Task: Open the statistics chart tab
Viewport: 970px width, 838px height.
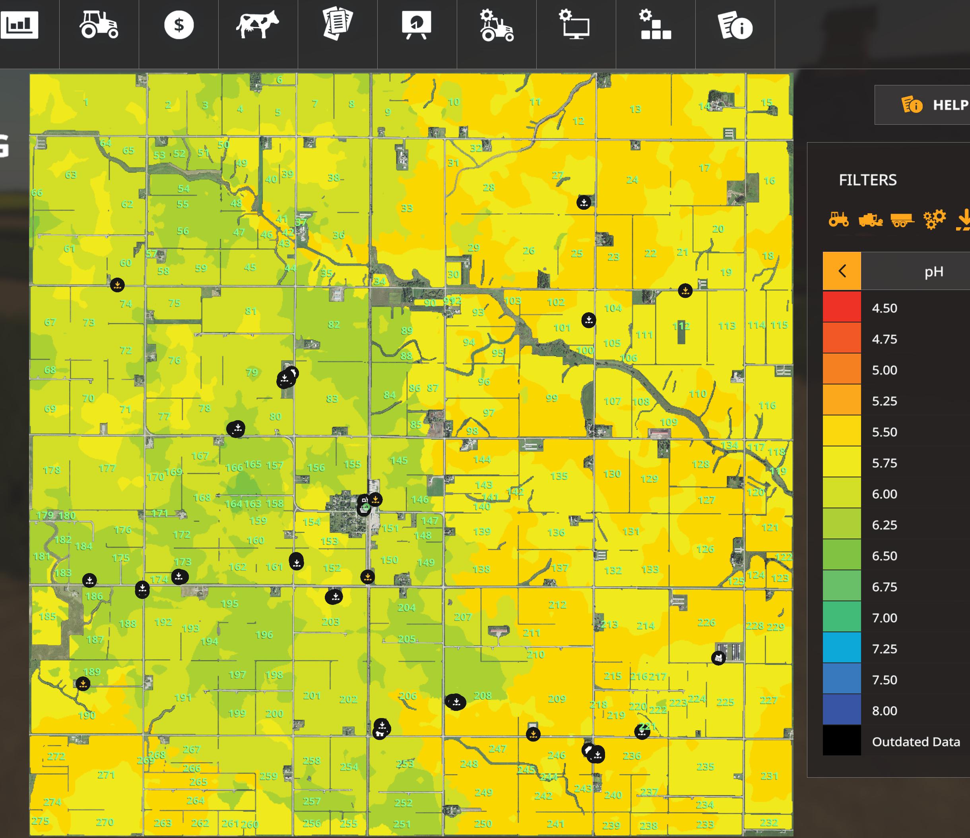Action: tap(19, 25)
